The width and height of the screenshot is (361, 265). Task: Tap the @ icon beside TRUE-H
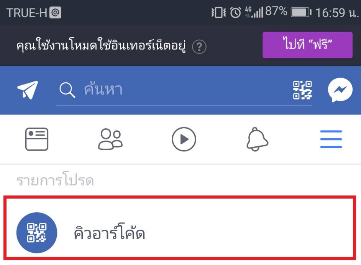pyautogui.click(x=55, y=12)
